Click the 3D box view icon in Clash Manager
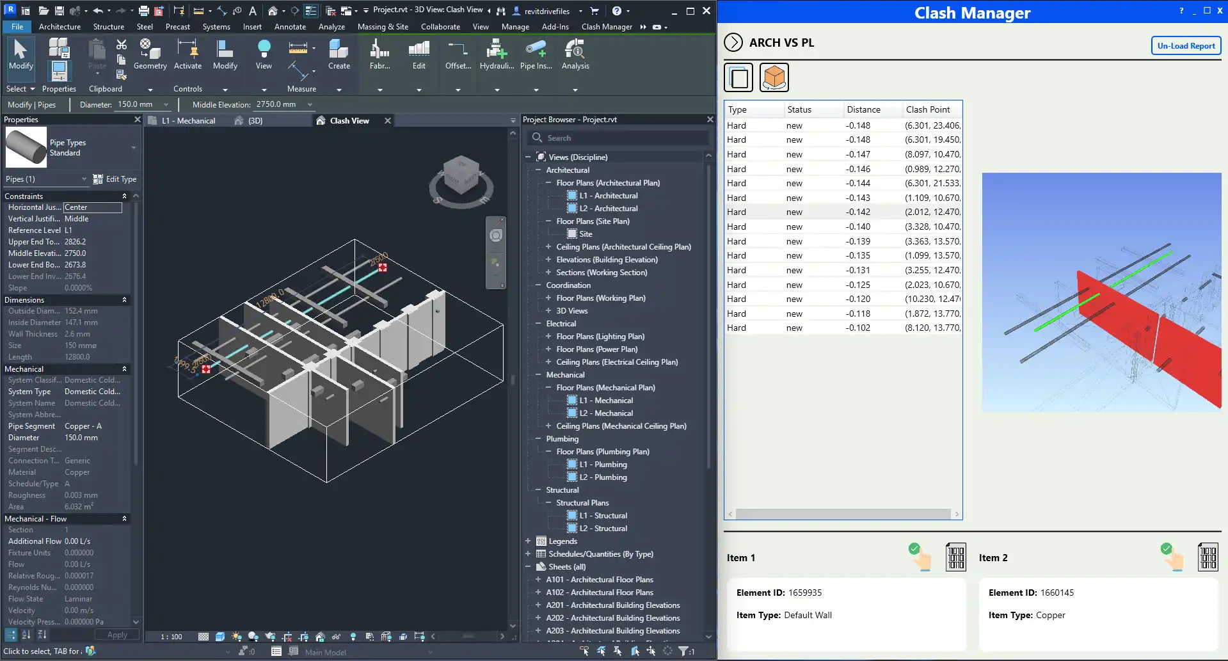Image resolution: width=1228 pixels, height=661 pixels. click(774, 77)
